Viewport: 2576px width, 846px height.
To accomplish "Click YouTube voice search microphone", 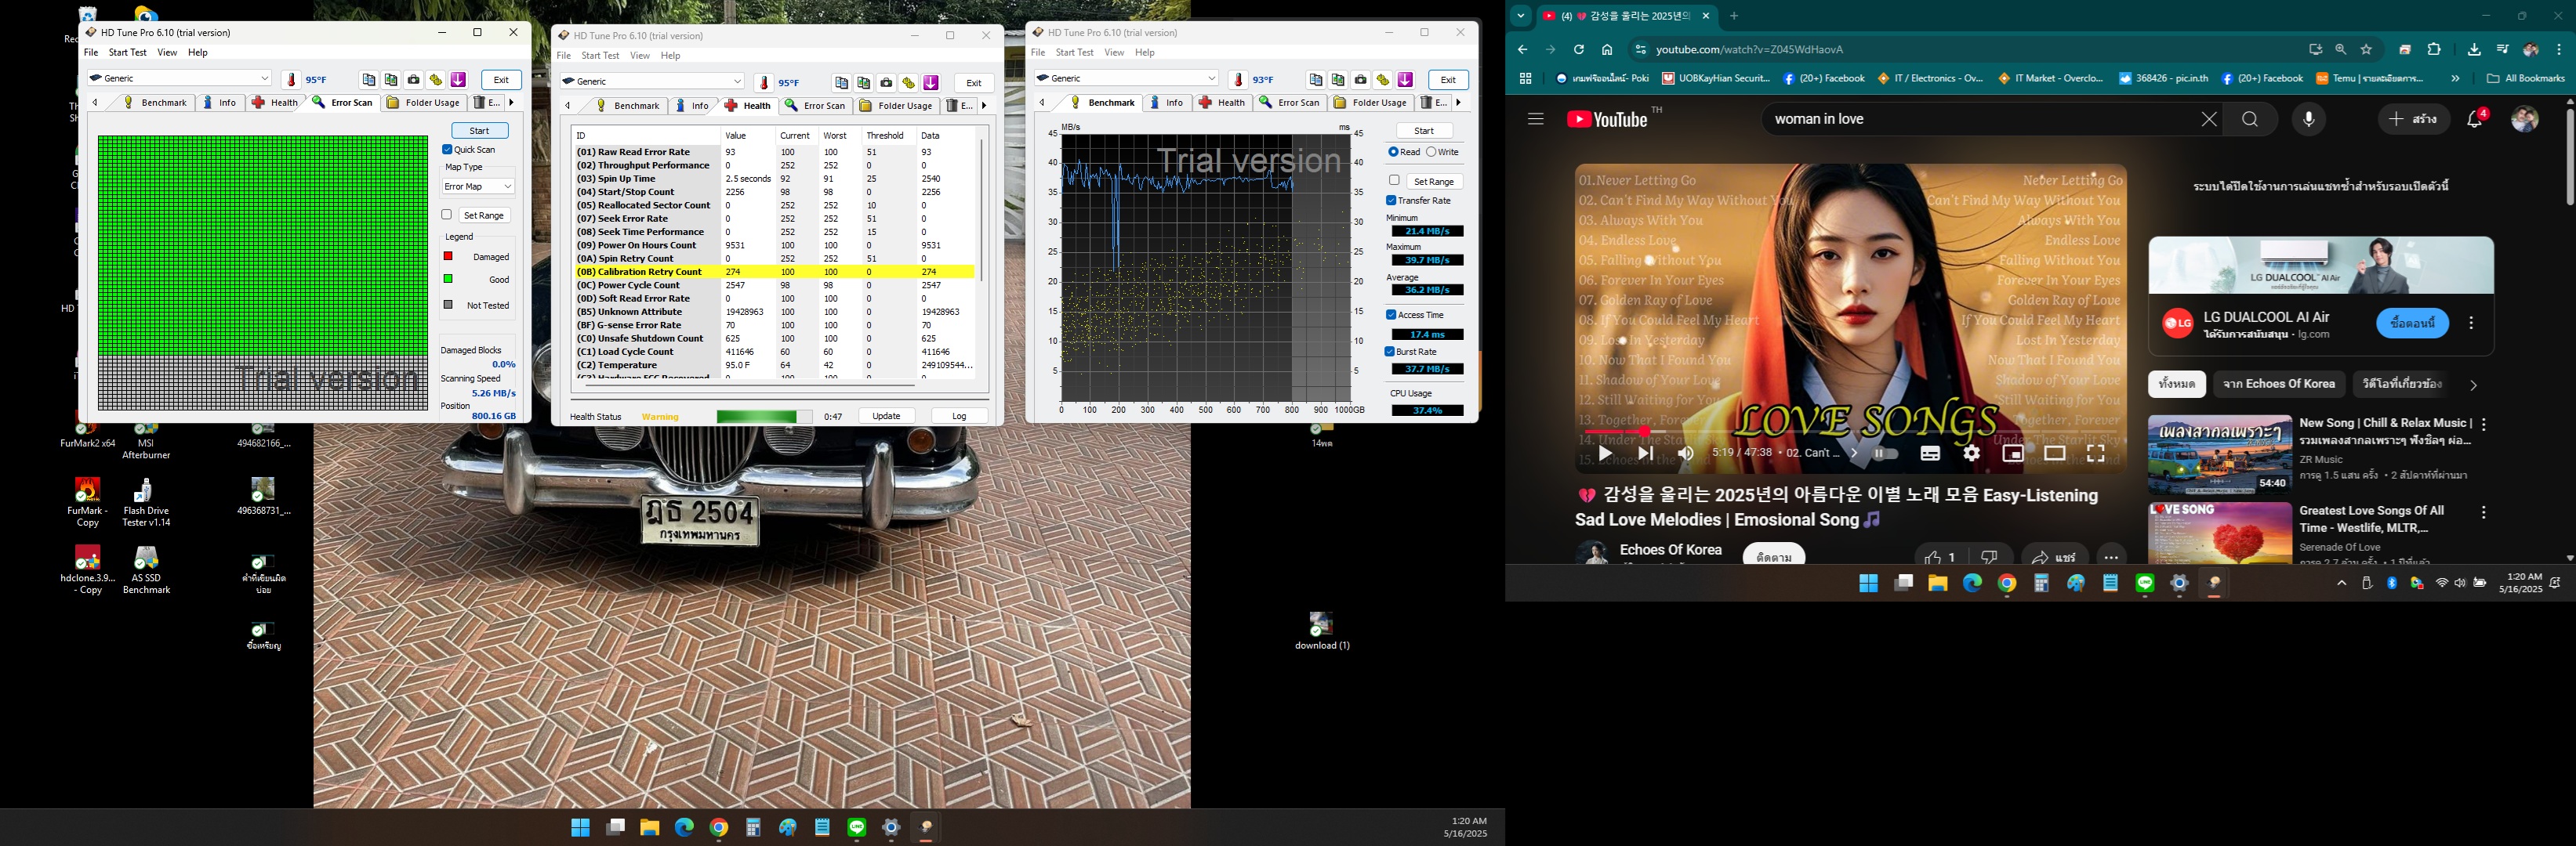I will (2308, 119).
